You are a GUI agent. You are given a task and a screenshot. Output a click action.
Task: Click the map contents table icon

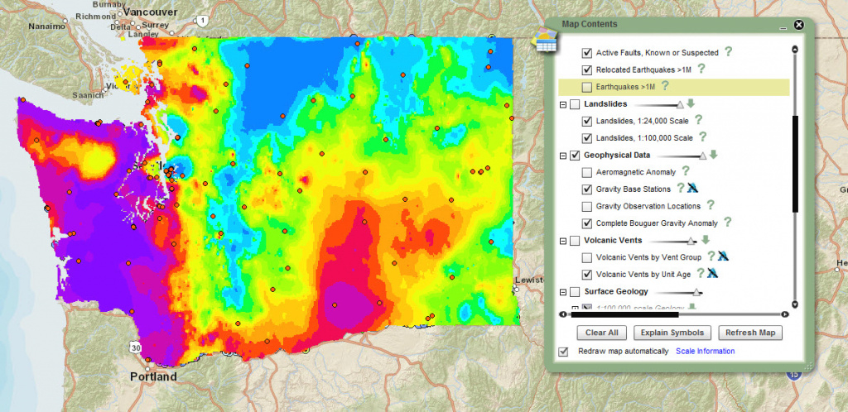(x=545, y=41)
